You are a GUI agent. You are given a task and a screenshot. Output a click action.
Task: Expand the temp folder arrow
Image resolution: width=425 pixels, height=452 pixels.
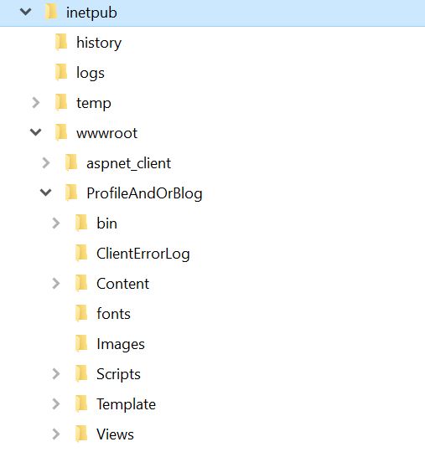pyautogui.click(x=36, y=102)
